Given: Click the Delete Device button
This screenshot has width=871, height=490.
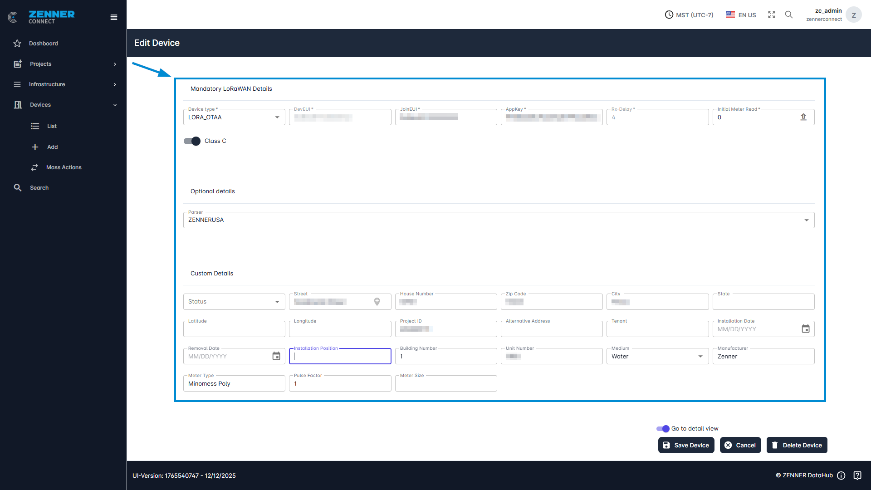Looking at the screenshot, I should (797, 445).
